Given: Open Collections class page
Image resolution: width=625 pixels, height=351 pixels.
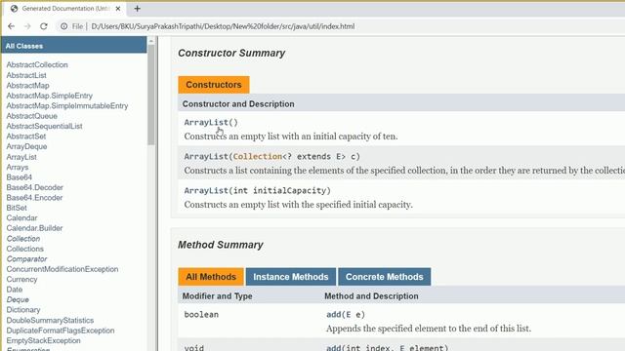Looking at the screenshot, I should (24, 249).
